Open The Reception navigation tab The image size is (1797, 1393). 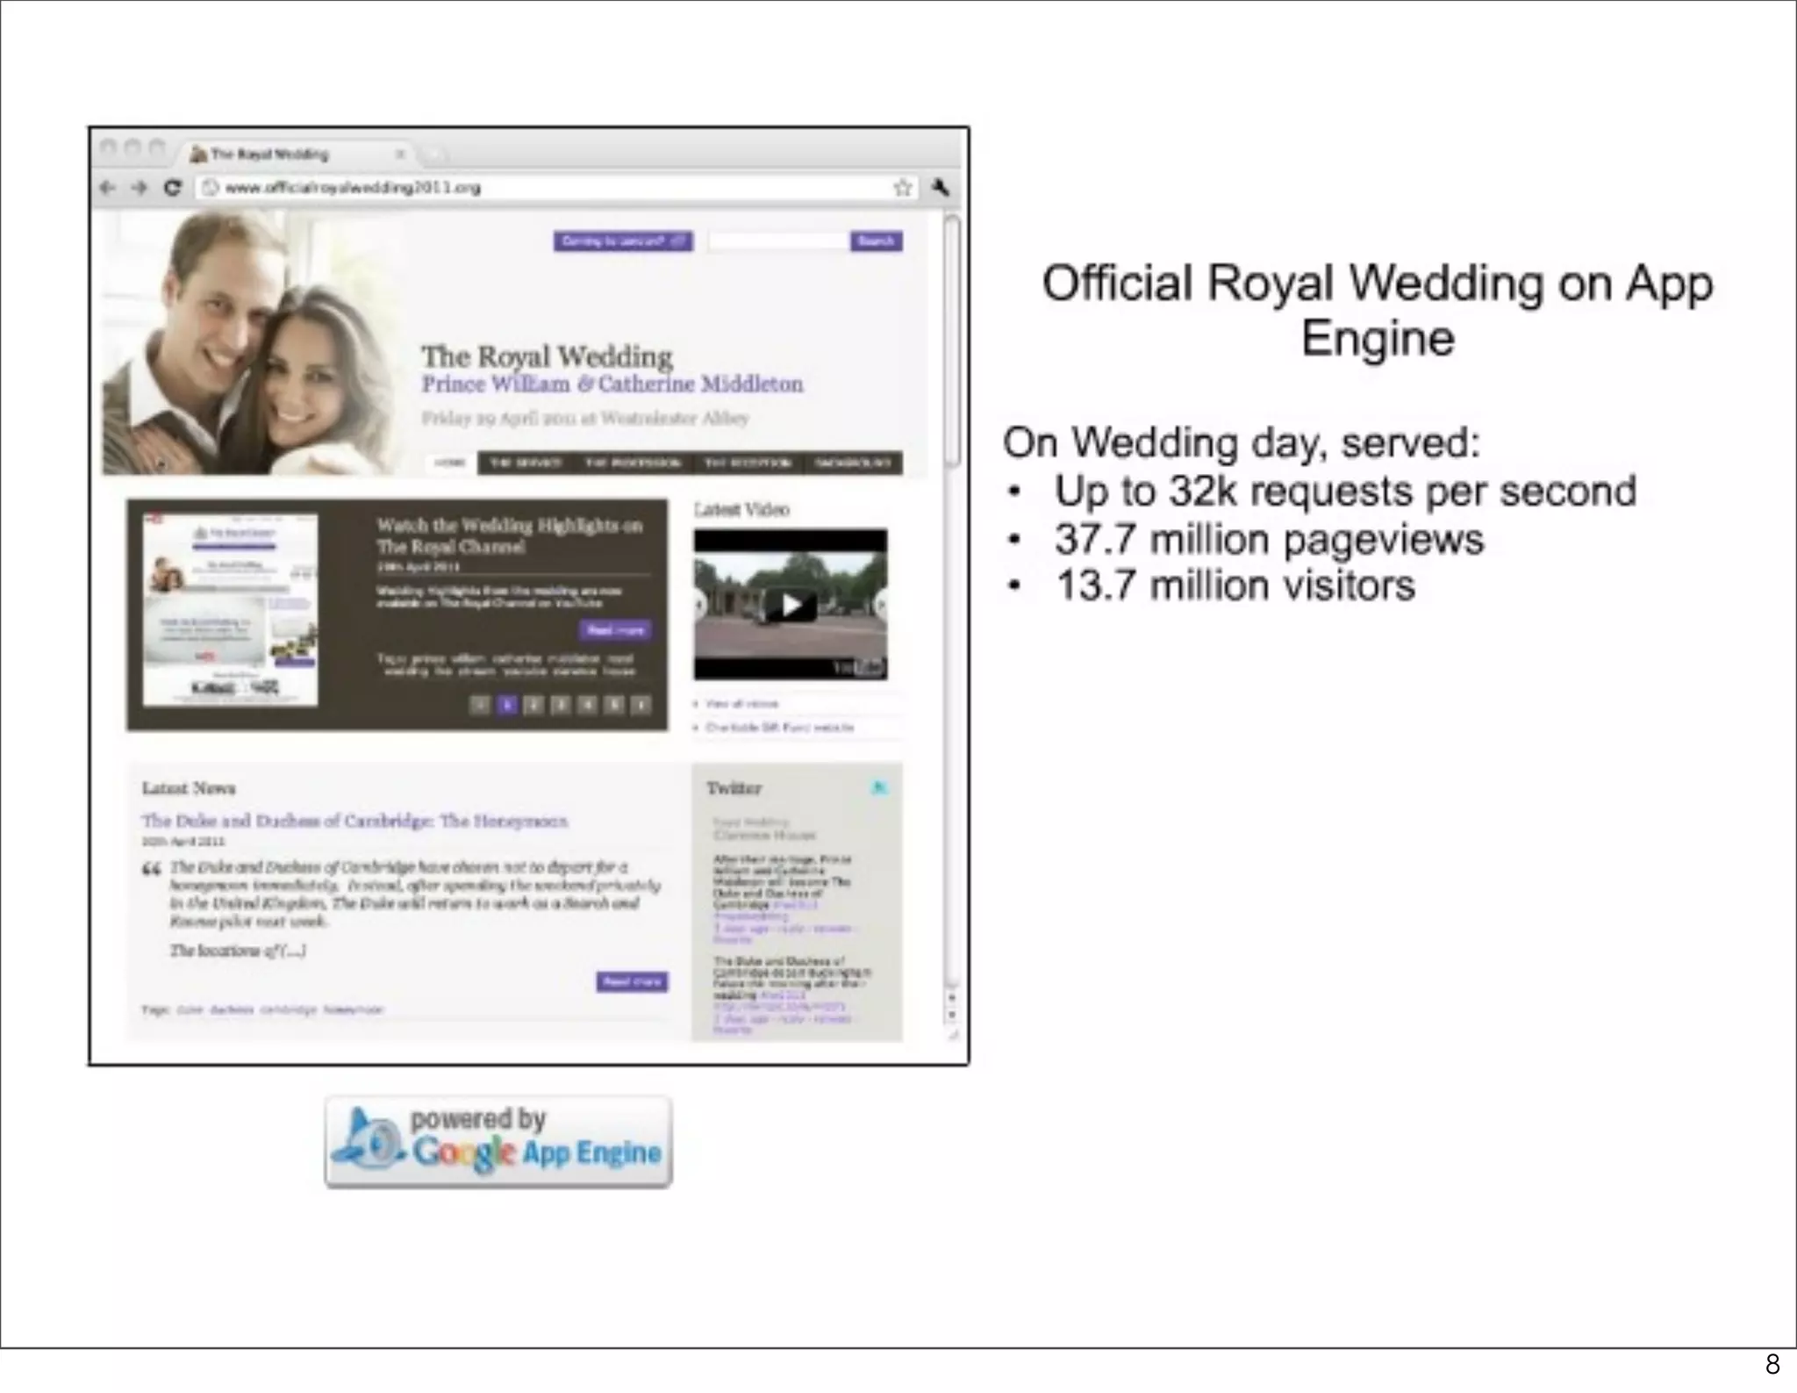tap(748, 463)
